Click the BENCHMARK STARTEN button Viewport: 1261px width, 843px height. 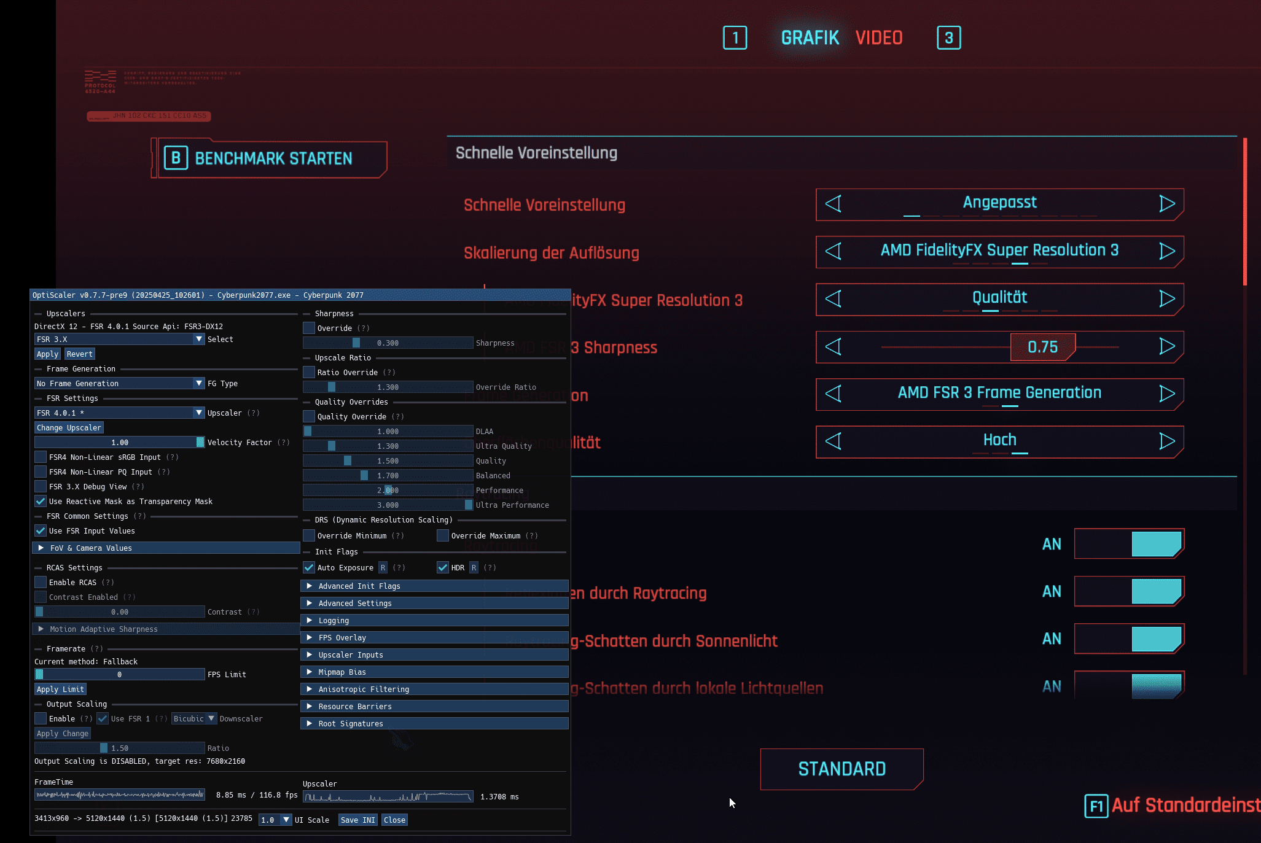pyautogui.click(x=273, y=159)
